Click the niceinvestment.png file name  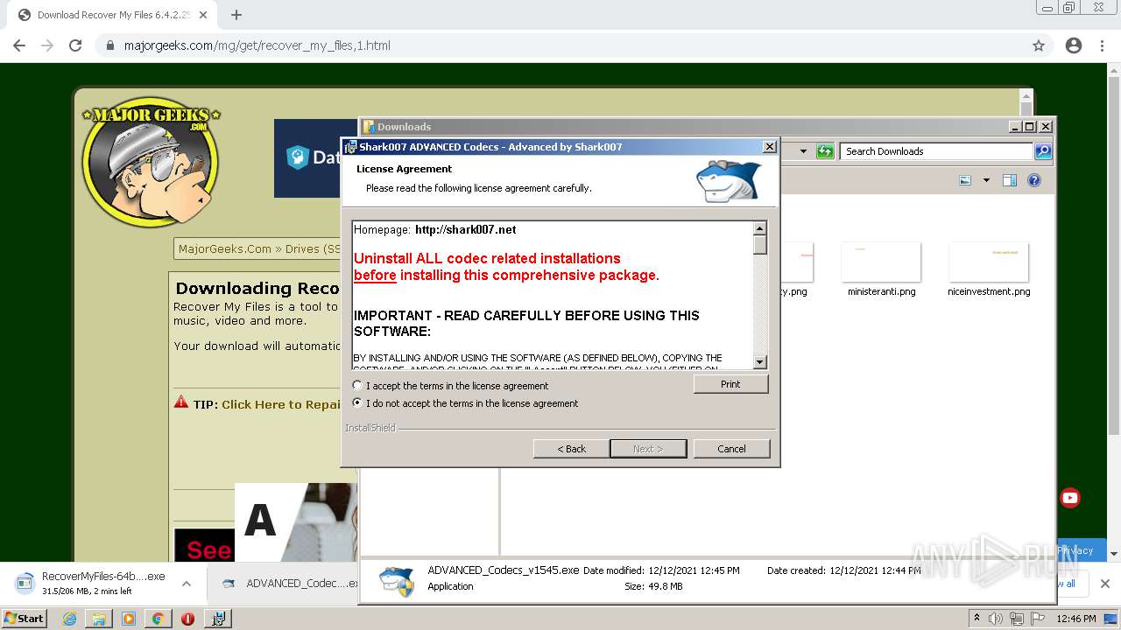989,291
